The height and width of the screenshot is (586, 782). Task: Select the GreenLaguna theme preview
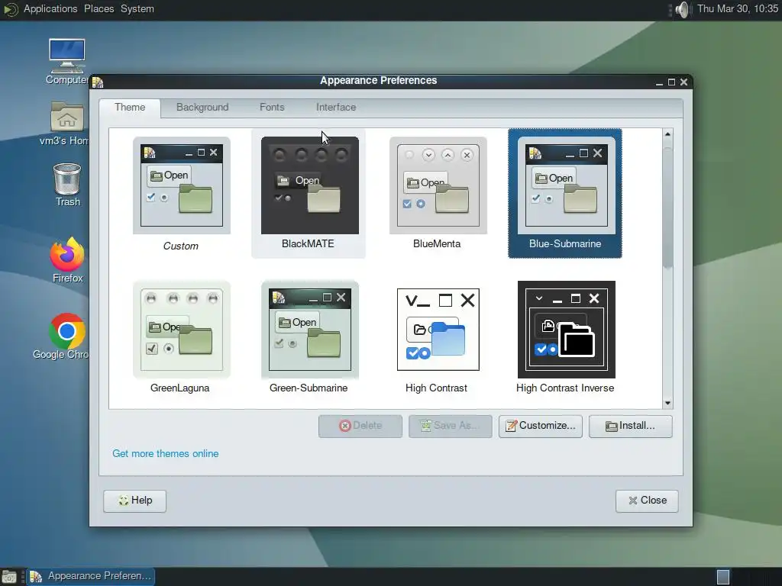182,330
